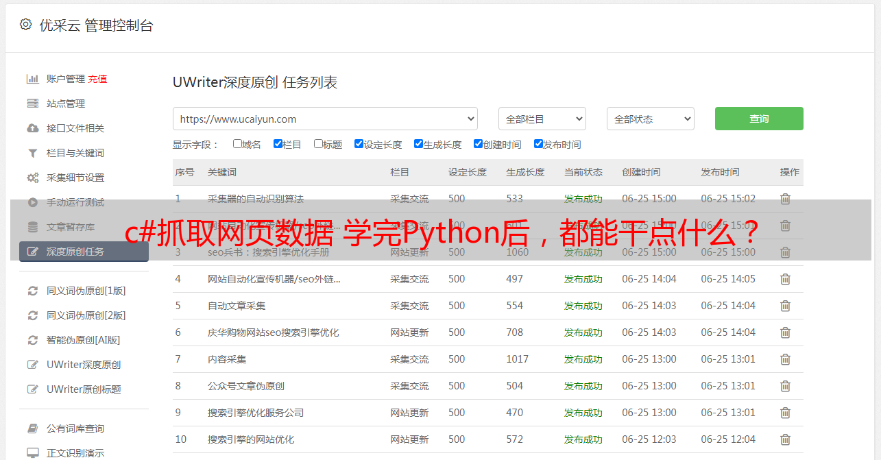Click the server icon next to 站点管理
This screenshot has width=881, height=460.
pos(32,104)
